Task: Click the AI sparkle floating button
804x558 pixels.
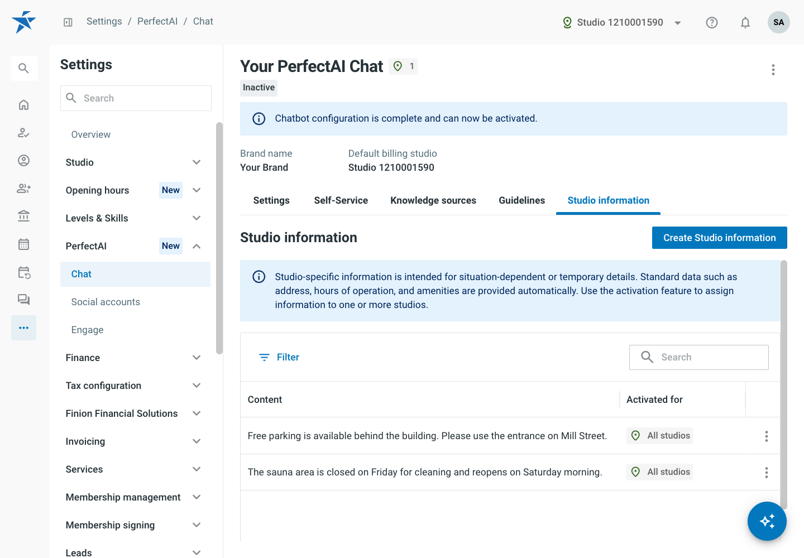Action: [x=767, y=521]
